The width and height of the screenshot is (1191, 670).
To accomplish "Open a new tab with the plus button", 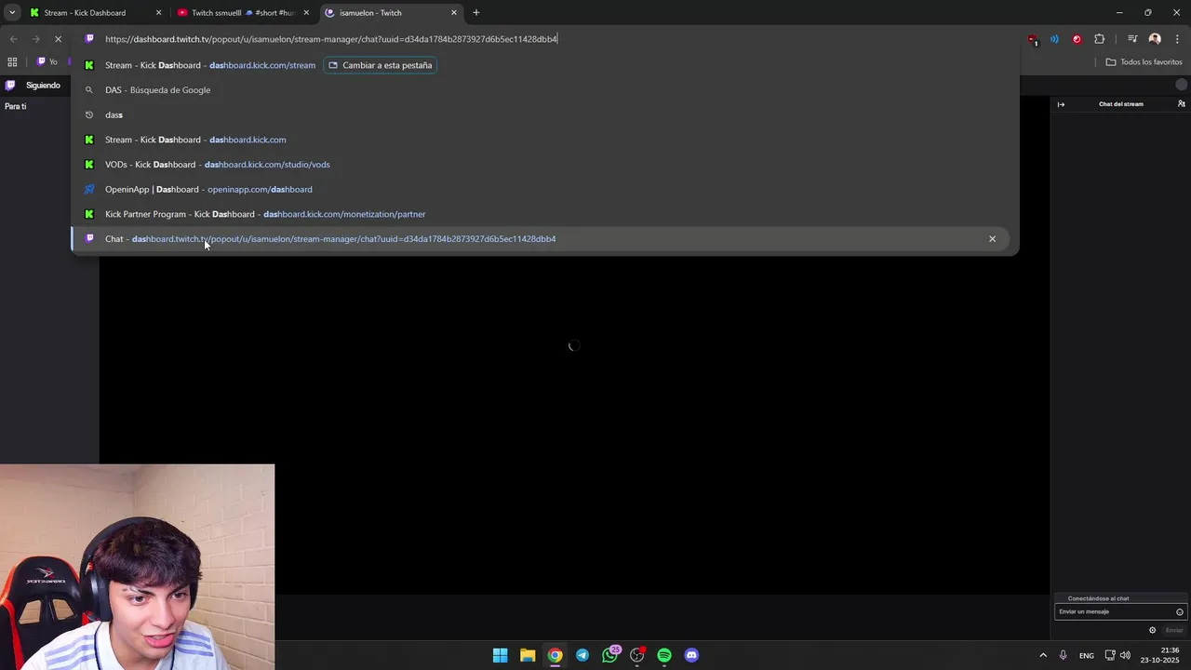I will pyautogui.click(x=475, y=12).
